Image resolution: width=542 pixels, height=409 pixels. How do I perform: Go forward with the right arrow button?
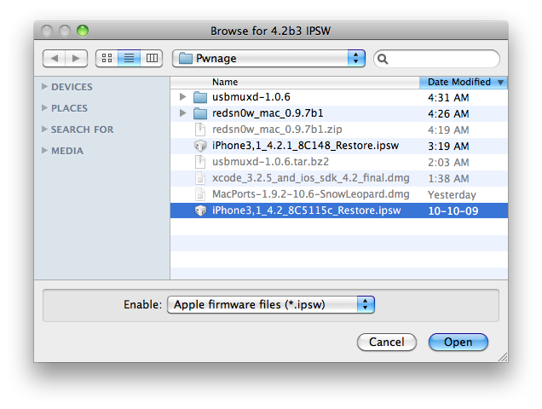click(x=77, y=58)
